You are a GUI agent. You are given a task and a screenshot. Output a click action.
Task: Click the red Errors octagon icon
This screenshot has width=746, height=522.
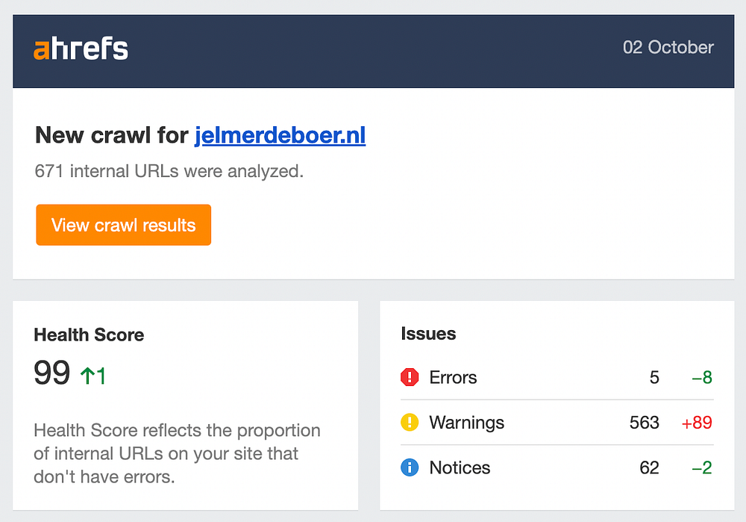(x=410, y=377)
